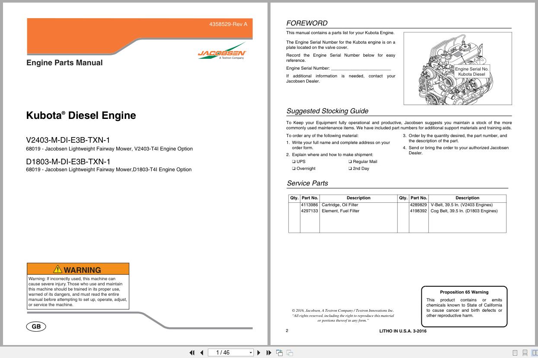Click part number 4198392
Image resolution: width=538 pixels, height=358 pixels.
[x=418, y=211]
